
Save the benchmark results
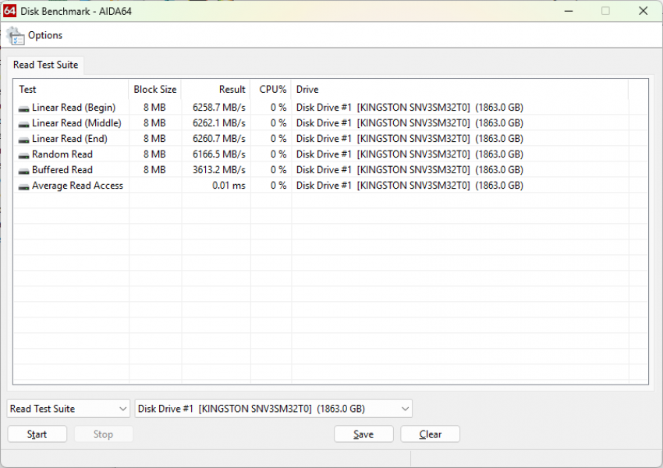pyautogui.click(x=363, y=434)
